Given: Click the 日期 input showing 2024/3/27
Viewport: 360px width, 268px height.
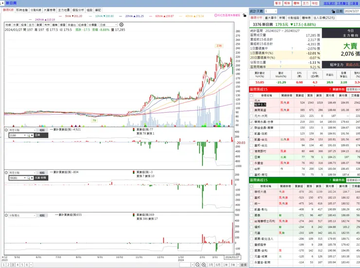Looking at the screenshot, I should coord(352,11).
